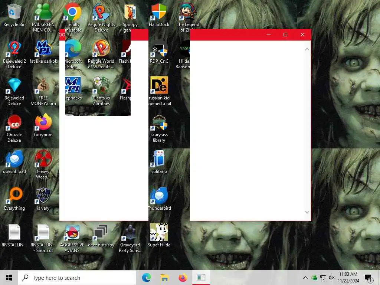Viewport: 380px width, 285px height.
Task: Open EVIL GREEN MEN CO... desktop shortcut
Action: point(43,18)
